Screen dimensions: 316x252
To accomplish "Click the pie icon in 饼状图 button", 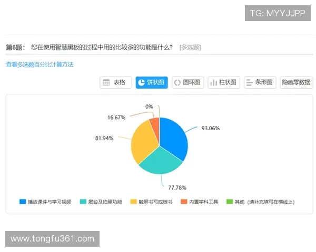I will point(142,82).
